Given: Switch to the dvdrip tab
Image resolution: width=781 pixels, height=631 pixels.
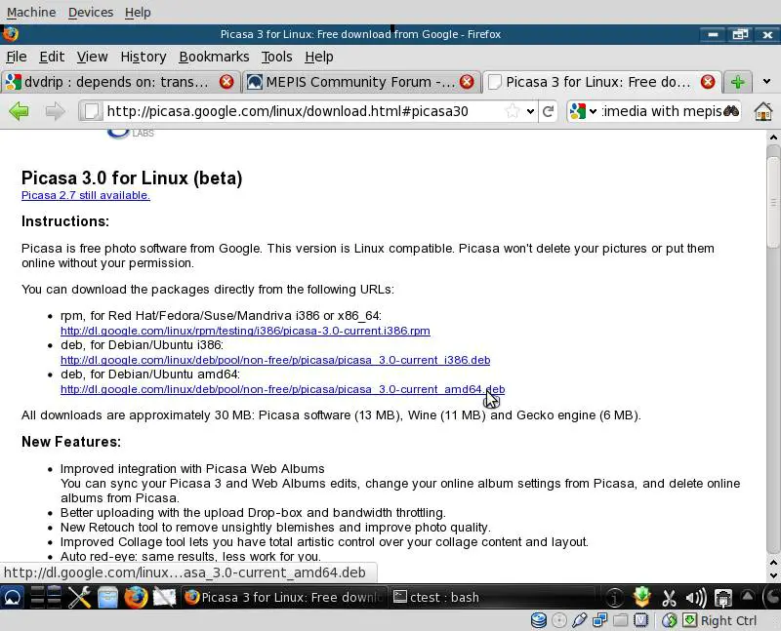Looking at the screenshot, I should [x=119, y=82].
